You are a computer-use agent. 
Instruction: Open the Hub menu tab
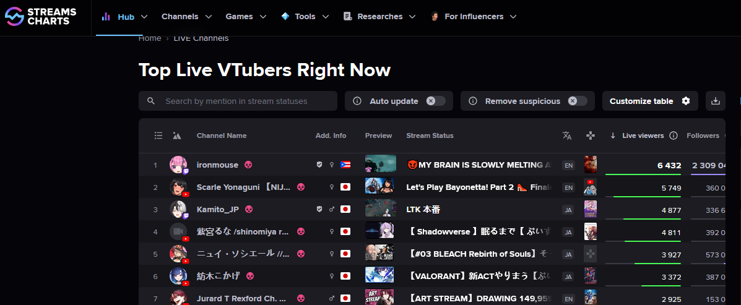coord(125,17)
